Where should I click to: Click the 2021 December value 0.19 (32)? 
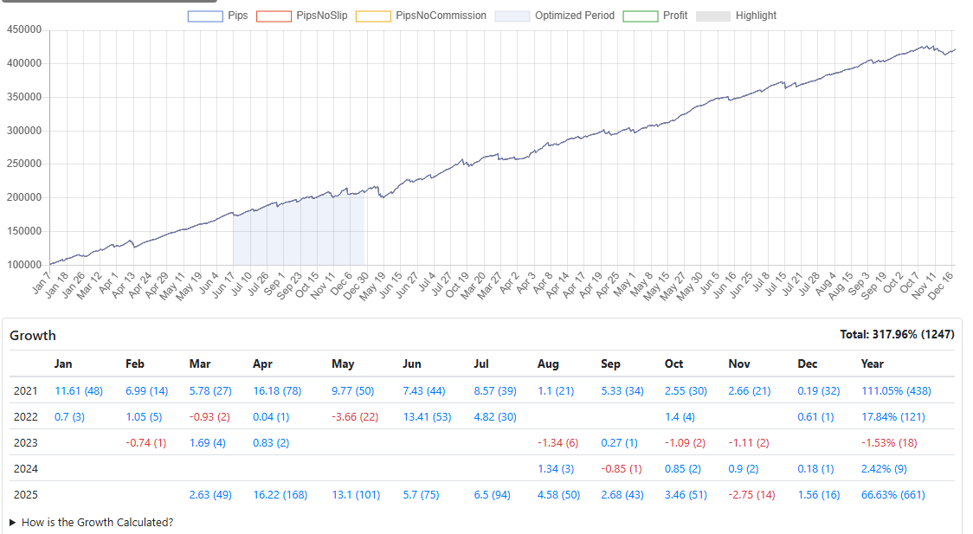click(819, 390)
